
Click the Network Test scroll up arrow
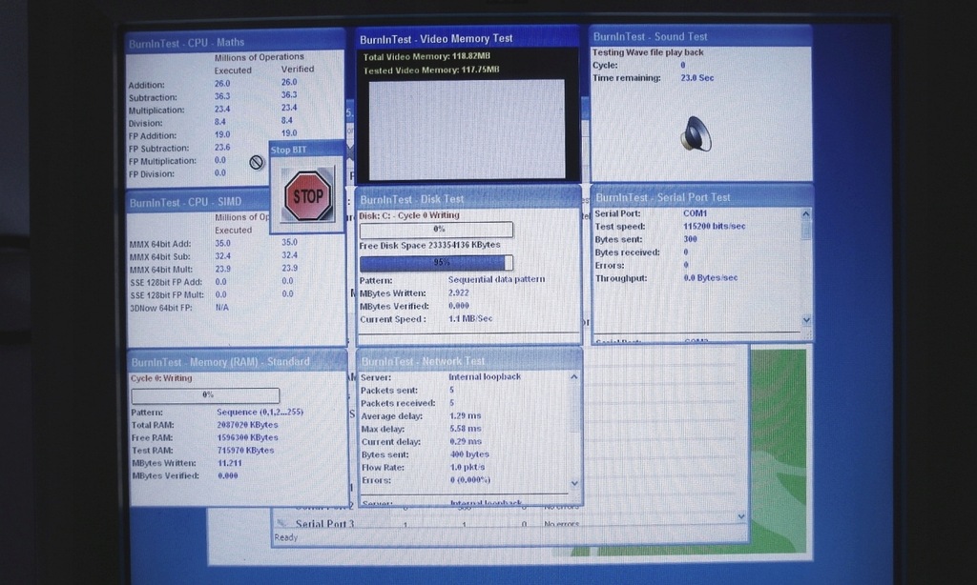pyautogui.click(x=573, y=377)
